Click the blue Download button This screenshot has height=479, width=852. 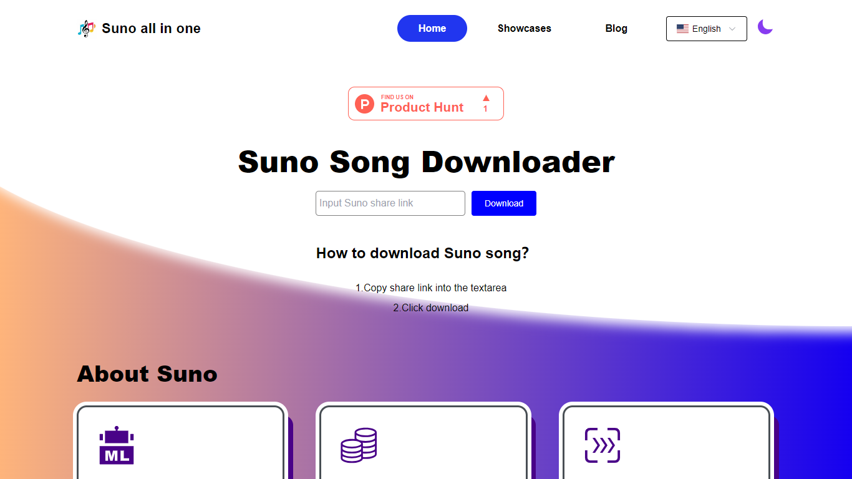pos(504,203)
